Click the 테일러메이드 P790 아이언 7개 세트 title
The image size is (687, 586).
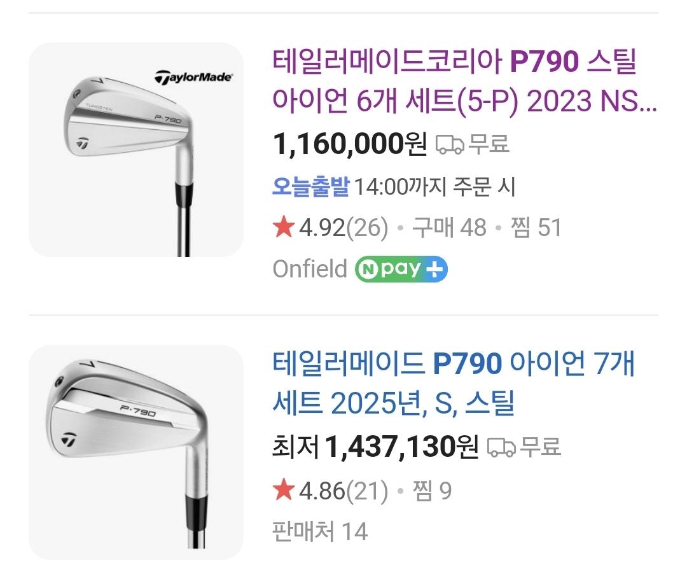[x=454, y=383]
